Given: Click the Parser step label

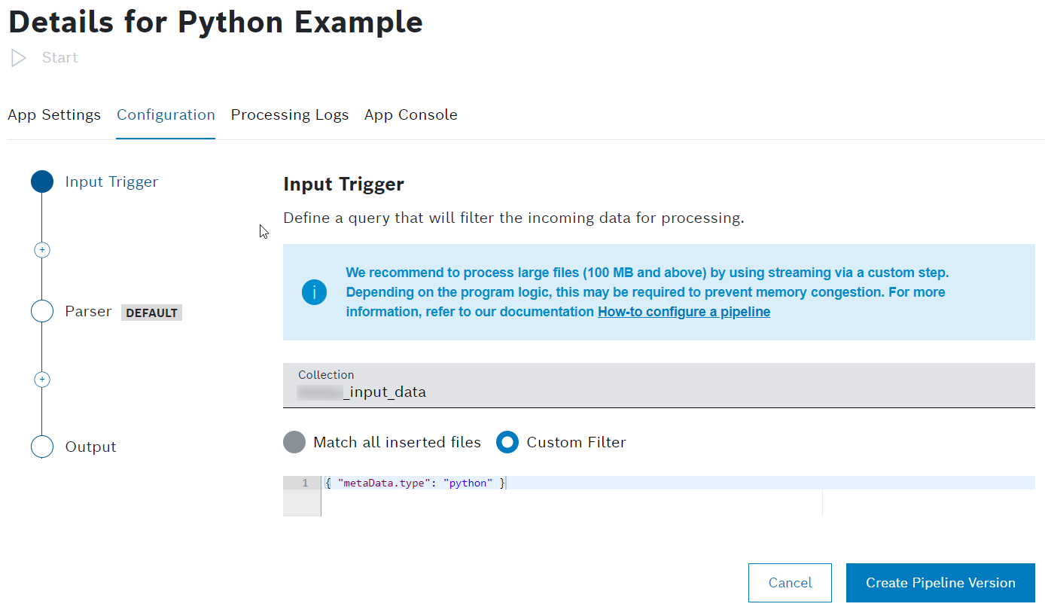Looking at the screenshot, I should click(x=88, y=312).
